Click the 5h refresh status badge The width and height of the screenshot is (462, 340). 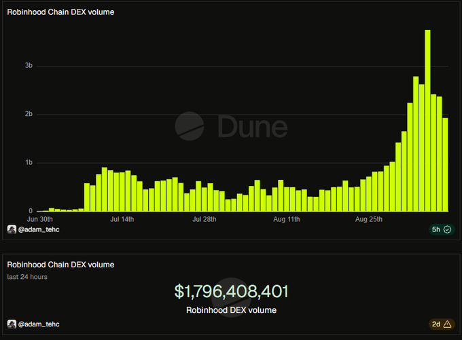point(442,229)
